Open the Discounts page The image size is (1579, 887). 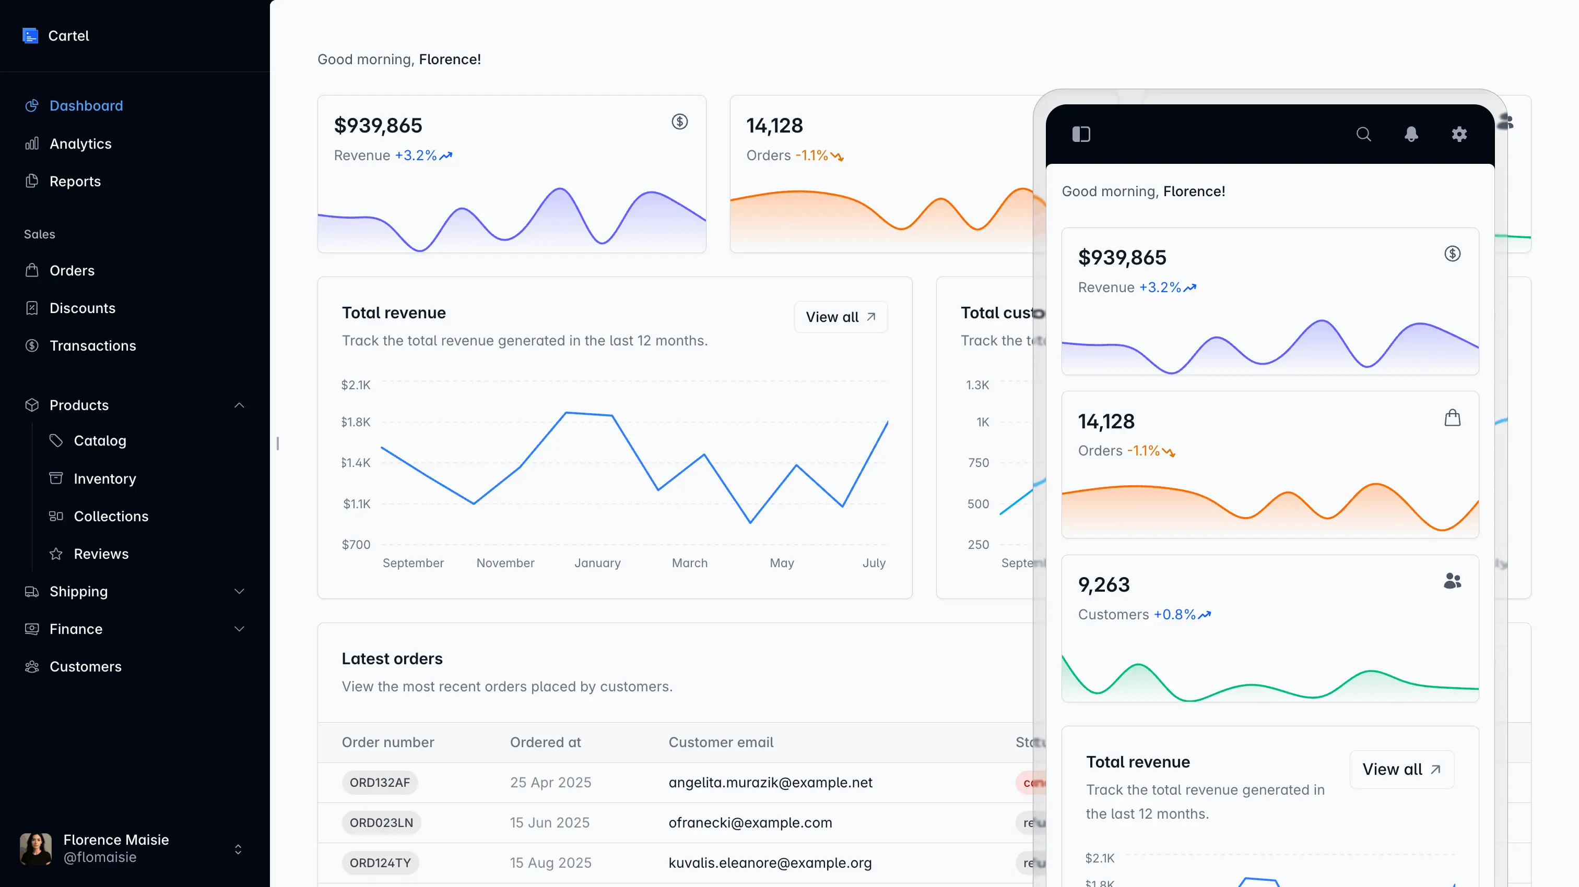point(82,308)
